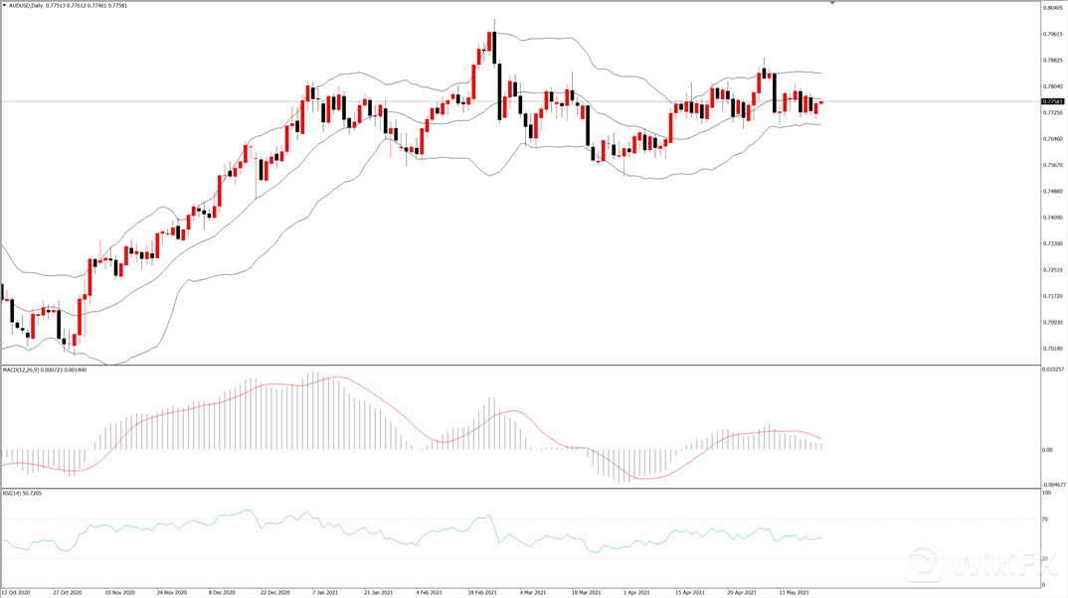Click the AUDUSD,Daily chart title text
Viewport: 1068px width, 598px height.
(x=26, y=5)
